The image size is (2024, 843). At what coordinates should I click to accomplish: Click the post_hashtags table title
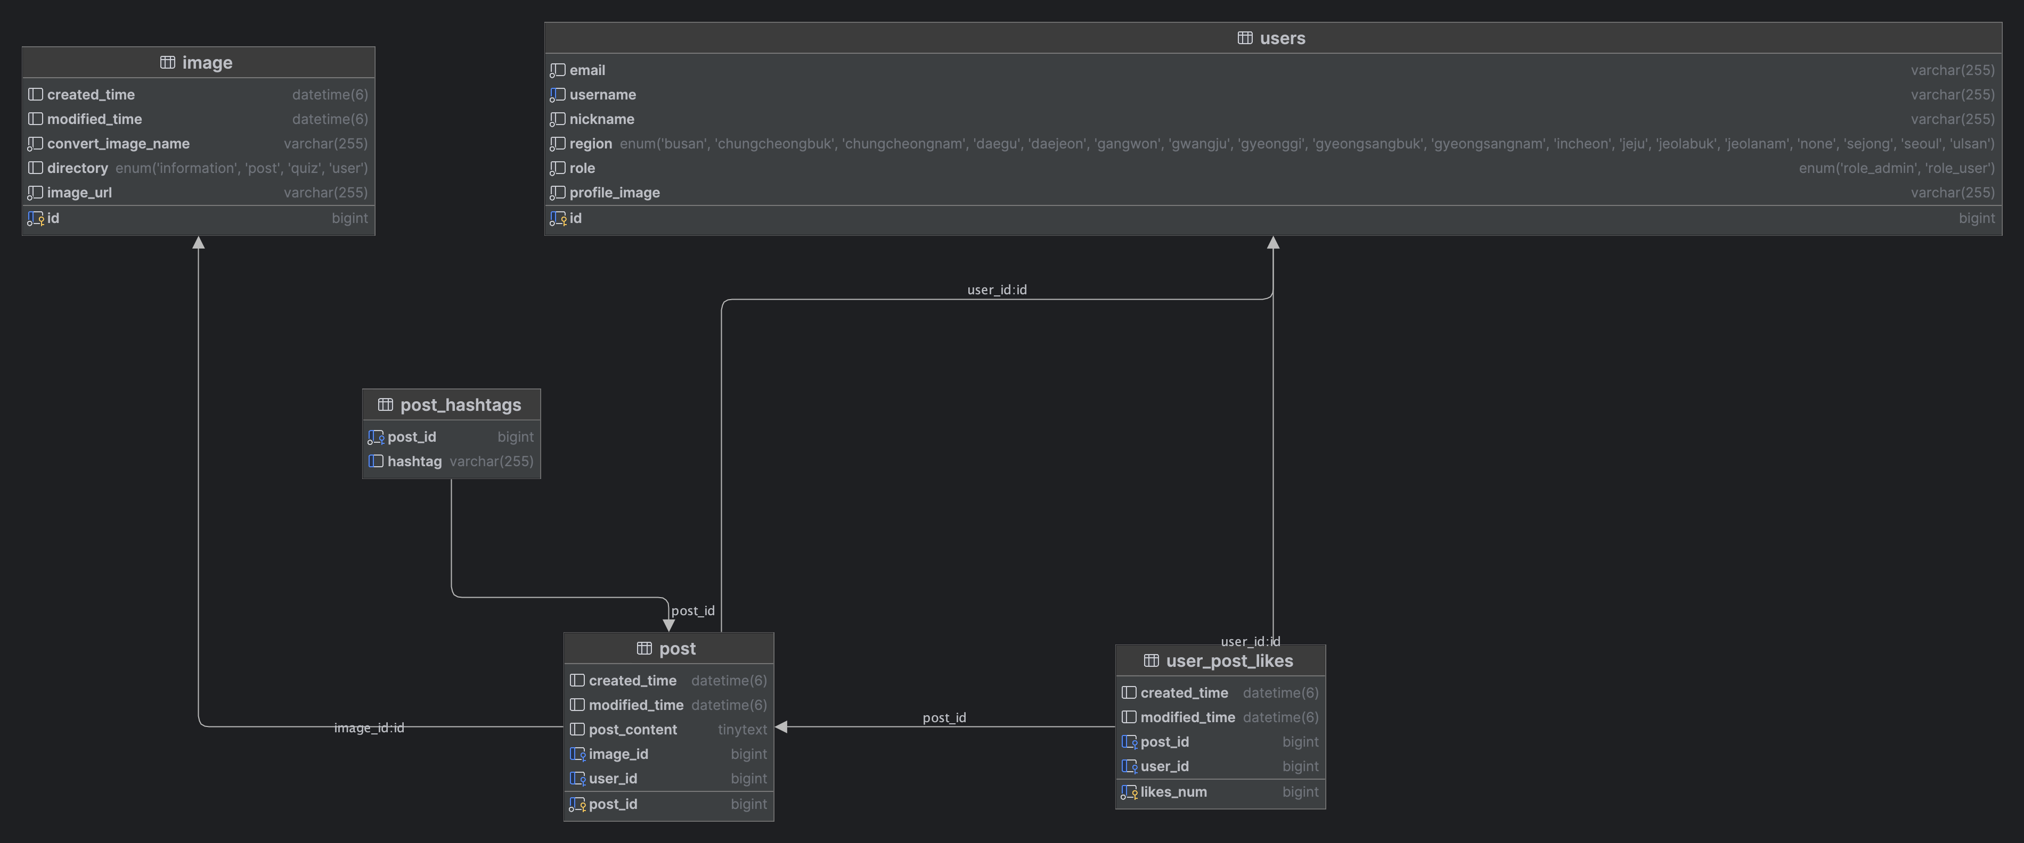(460, 404)
